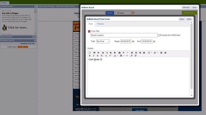The image size is (206, 115).
Task: Click the End date field
Action: pos(147,41)
